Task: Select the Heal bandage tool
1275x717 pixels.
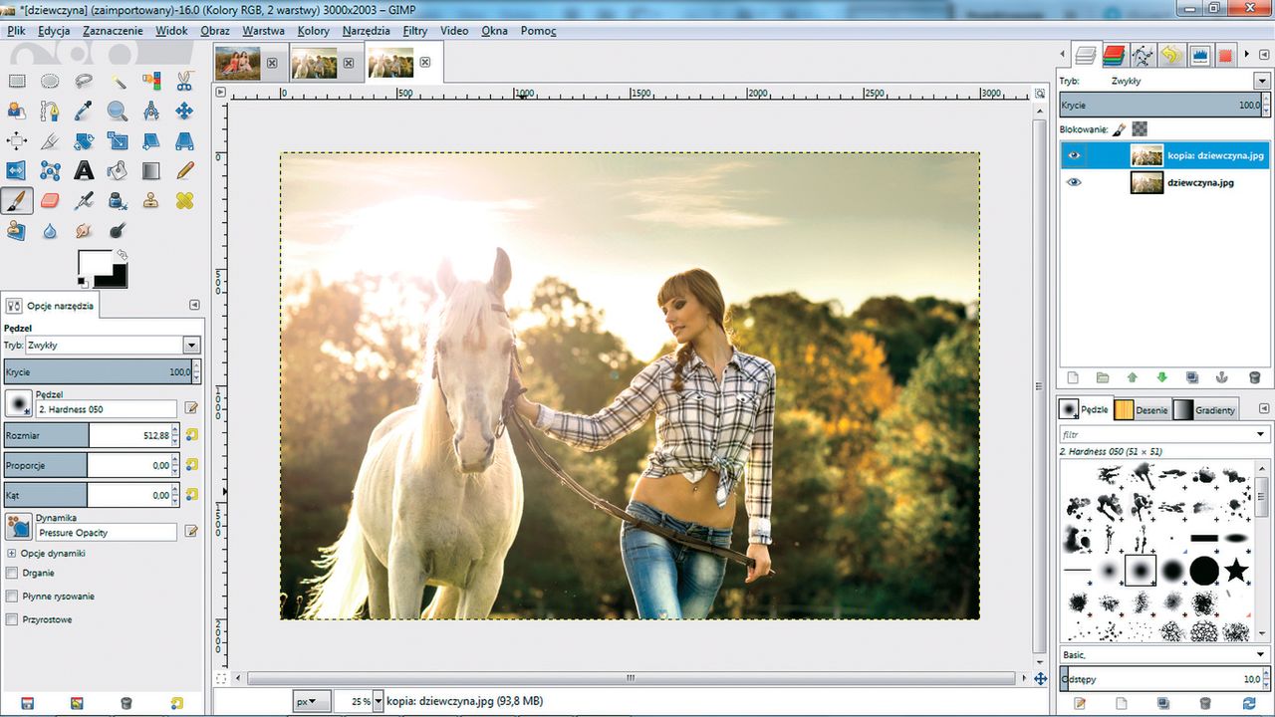Action: click(184, 201)
